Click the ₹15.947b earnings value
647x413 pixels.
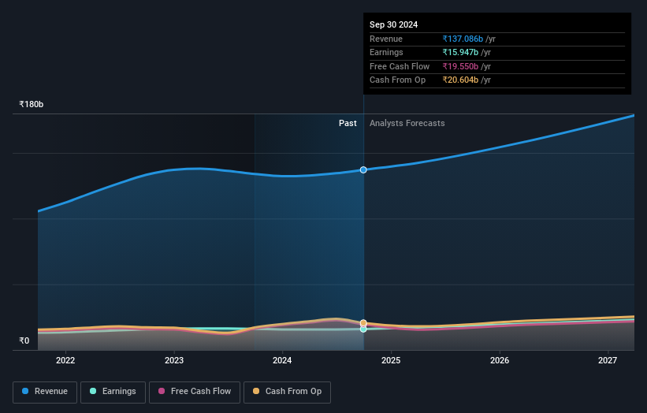click(x=460, y=52)
